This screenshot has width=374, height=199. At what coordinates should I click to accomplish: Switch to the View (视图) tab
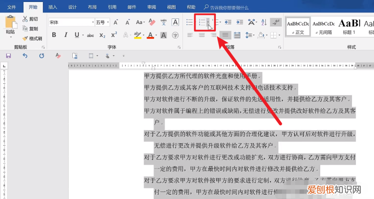coord(171,7)
